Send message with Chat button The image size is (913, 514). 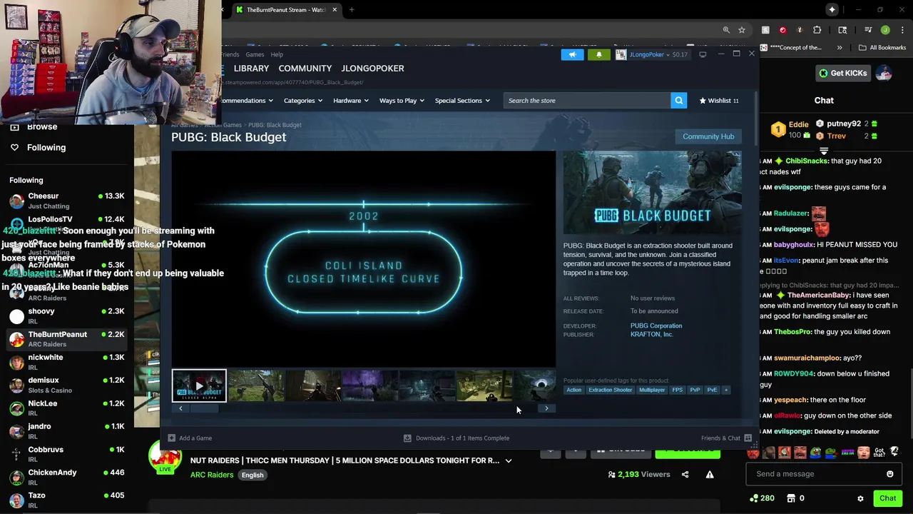point(887,498)
